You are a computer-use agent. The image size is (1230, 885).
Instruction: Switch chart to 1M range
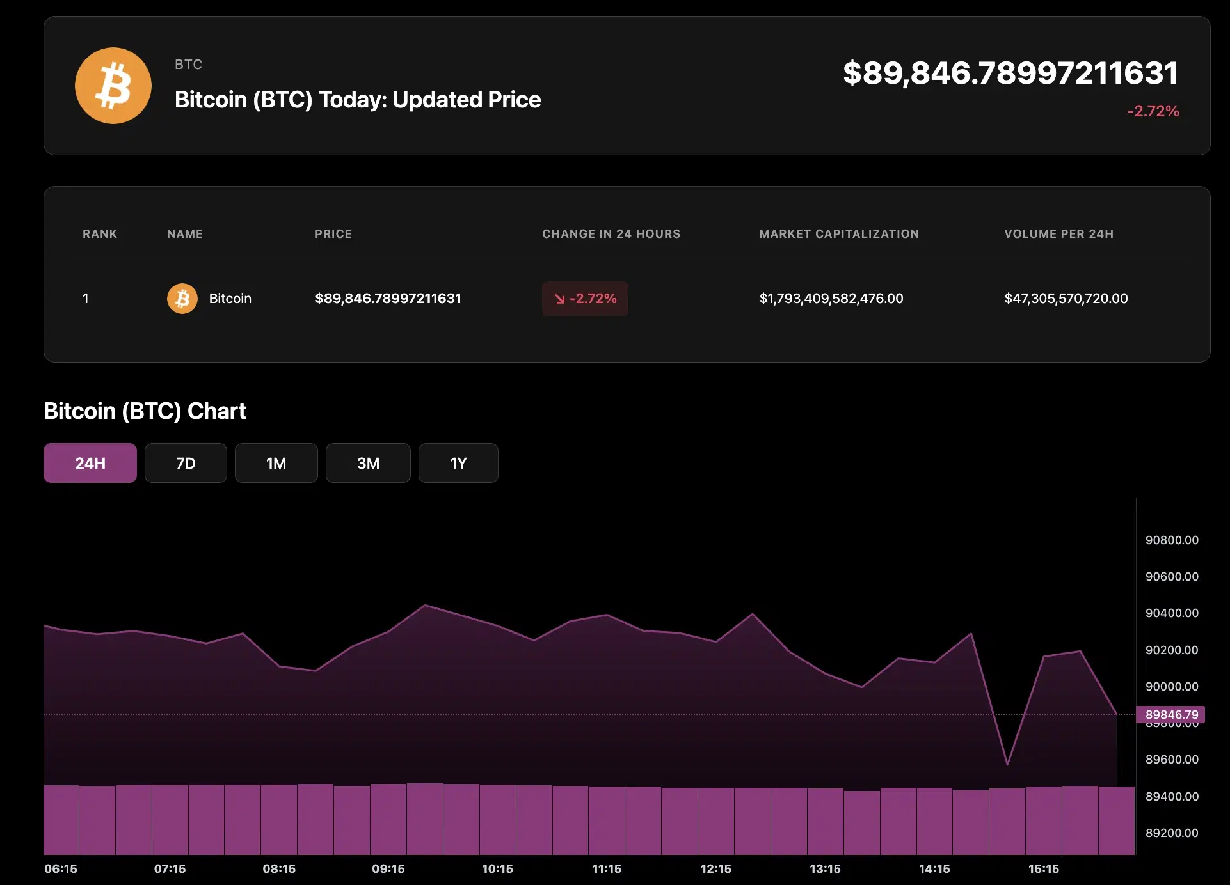click(x=276, y=463)
